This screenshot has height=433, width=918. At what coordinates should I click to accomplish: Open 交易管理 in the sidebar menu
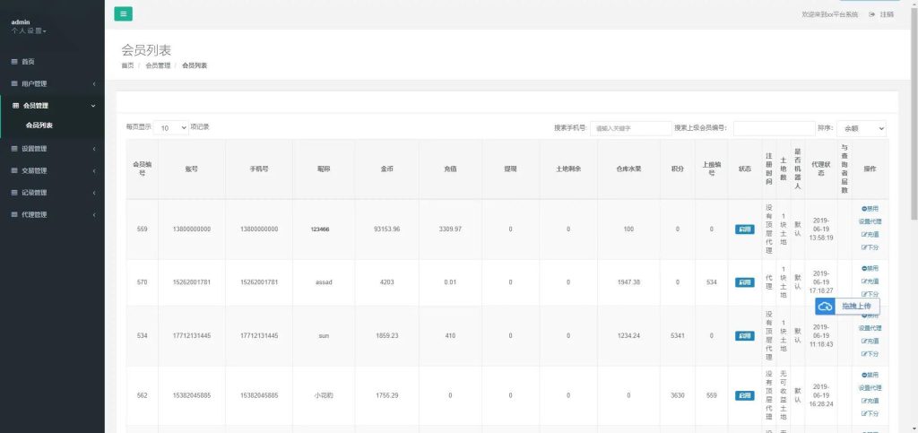tap(52, 170)
